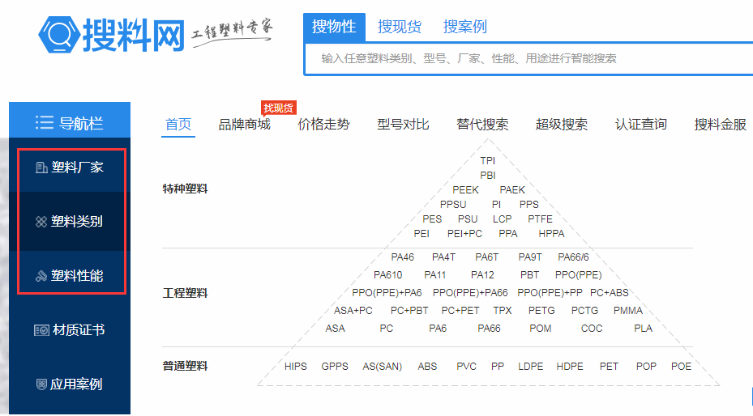
Task: Click the PA66 material in the pyramid
Action: 489,329
